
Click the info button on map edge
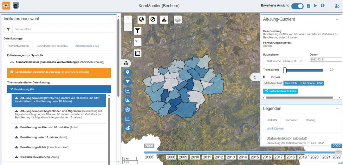coord(255,77)
